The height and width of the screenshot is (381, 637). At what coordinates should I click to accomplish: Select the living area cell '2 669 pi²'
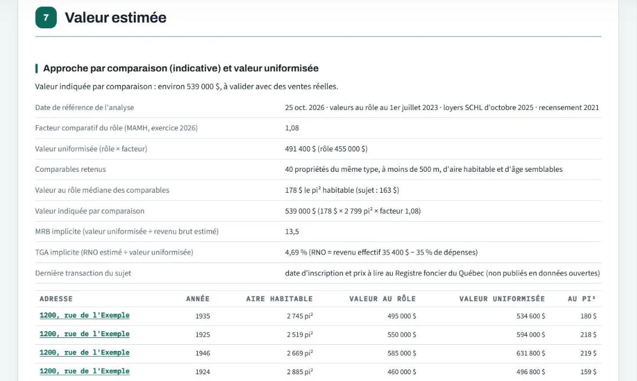point(300,353)
